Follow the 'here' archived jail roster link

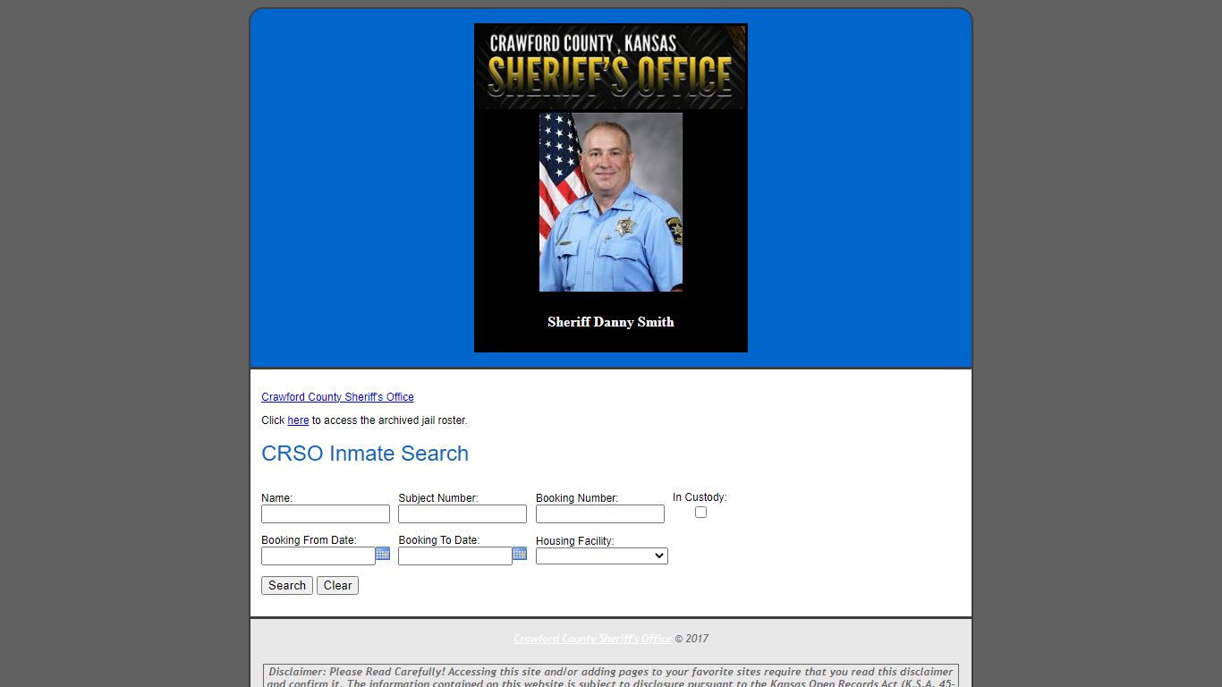point(298,420)
